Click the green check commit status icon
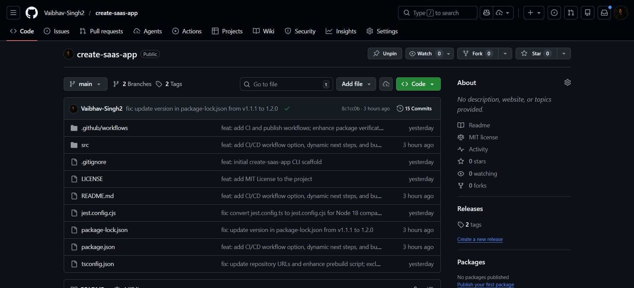This screenshot has height=288, width=634. 287,109
